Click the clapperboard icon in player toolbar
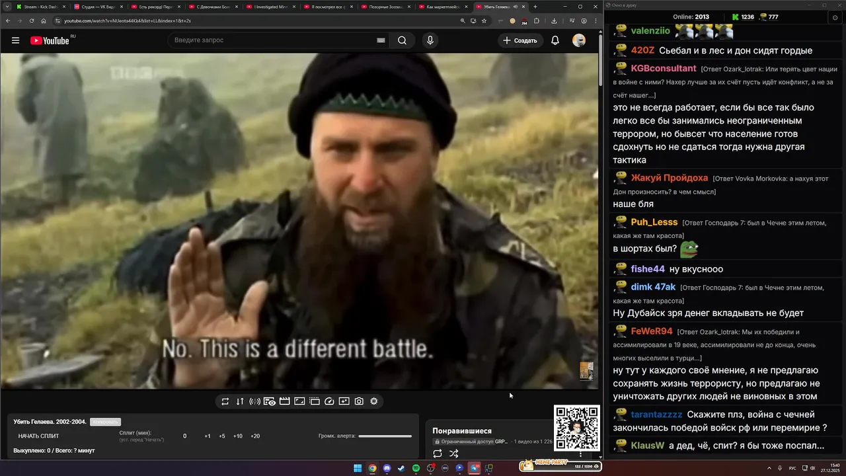The image size is (846, 476). pos(285,401)
